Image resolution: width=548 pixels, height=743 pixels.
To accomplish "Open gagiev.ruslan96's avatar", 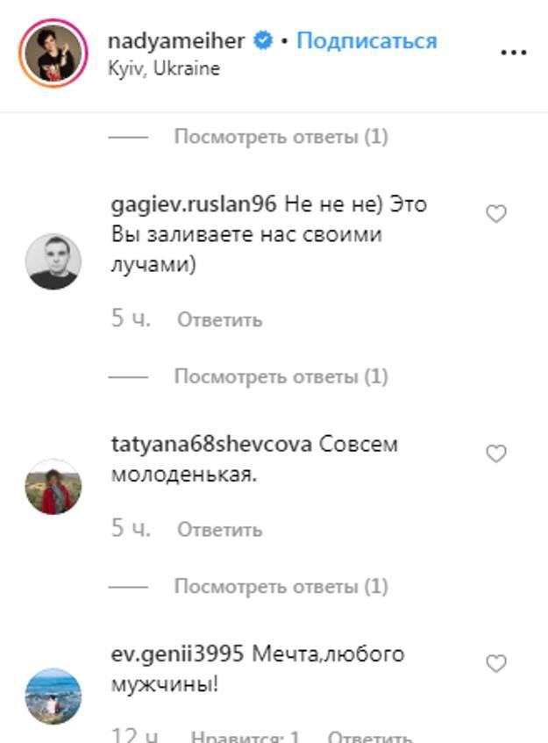I will [x=53, y=261].
